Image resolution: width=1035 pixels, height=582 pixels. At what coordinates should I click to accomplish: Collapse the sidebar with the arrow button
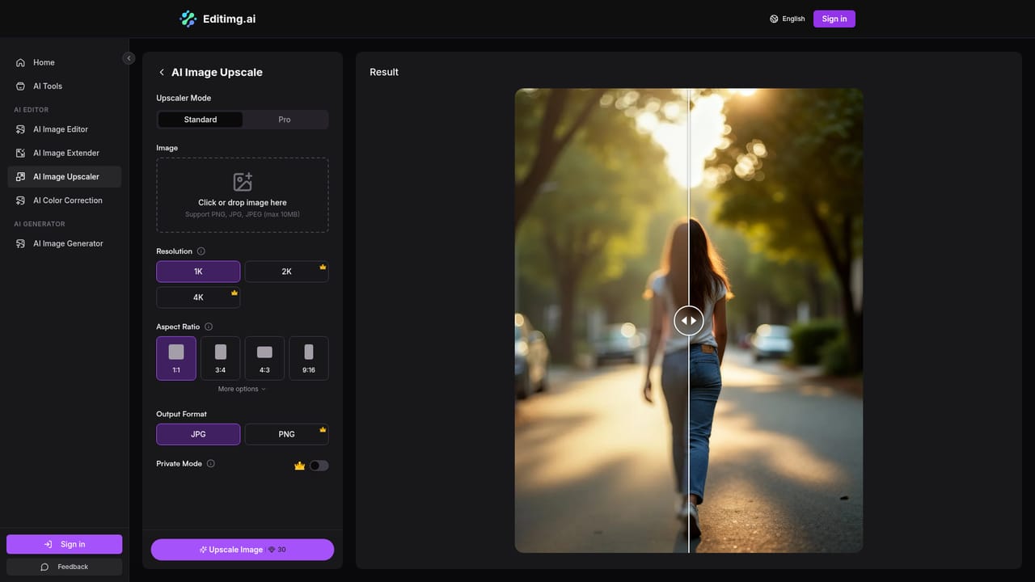point(129,58)
